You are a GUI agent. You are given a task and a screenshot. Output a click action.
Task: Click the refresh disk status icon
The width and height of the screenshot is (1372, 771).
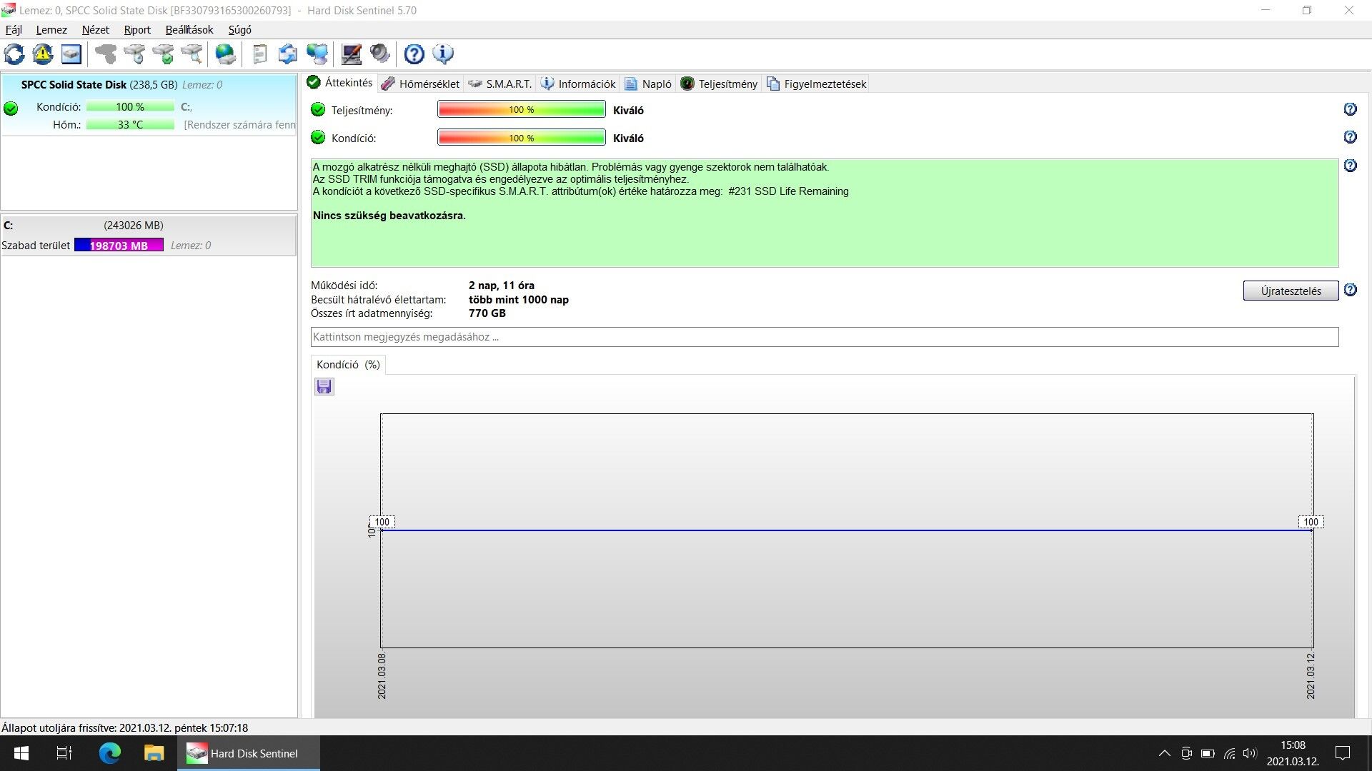pos(14,54)
